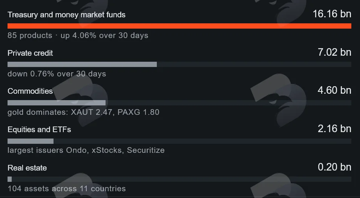Image resolution: width=360 pixels, height=198 pixels.
Task: Click the largest issuers Ondo, xStocks note
Action: (x=86, y=150)
